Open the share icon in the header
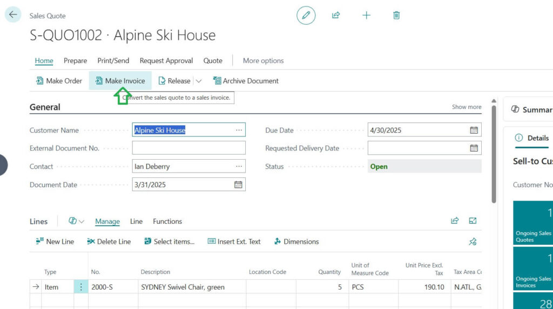Image resolution: width=553 pixels, height=309 pixels. click(x=336, y=15)
